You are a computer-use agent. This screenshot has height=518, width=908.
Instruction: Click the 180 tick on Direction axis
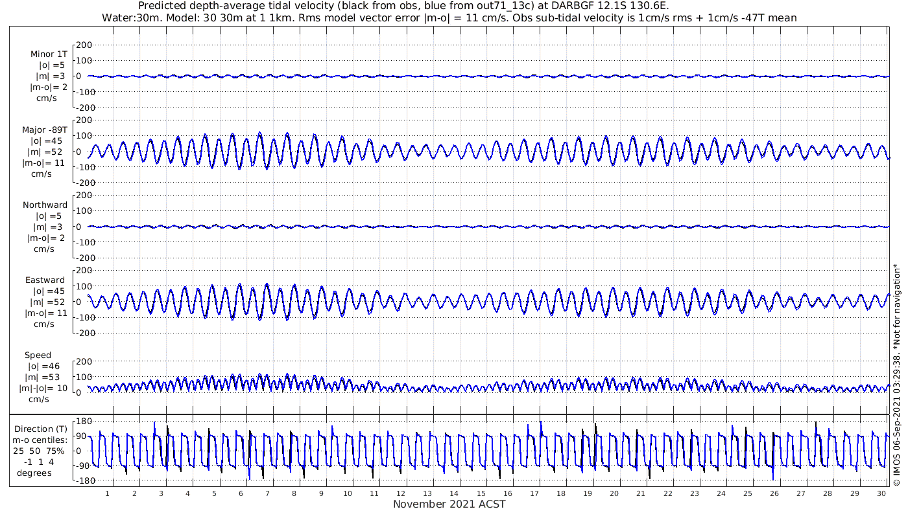click(83, 421)
